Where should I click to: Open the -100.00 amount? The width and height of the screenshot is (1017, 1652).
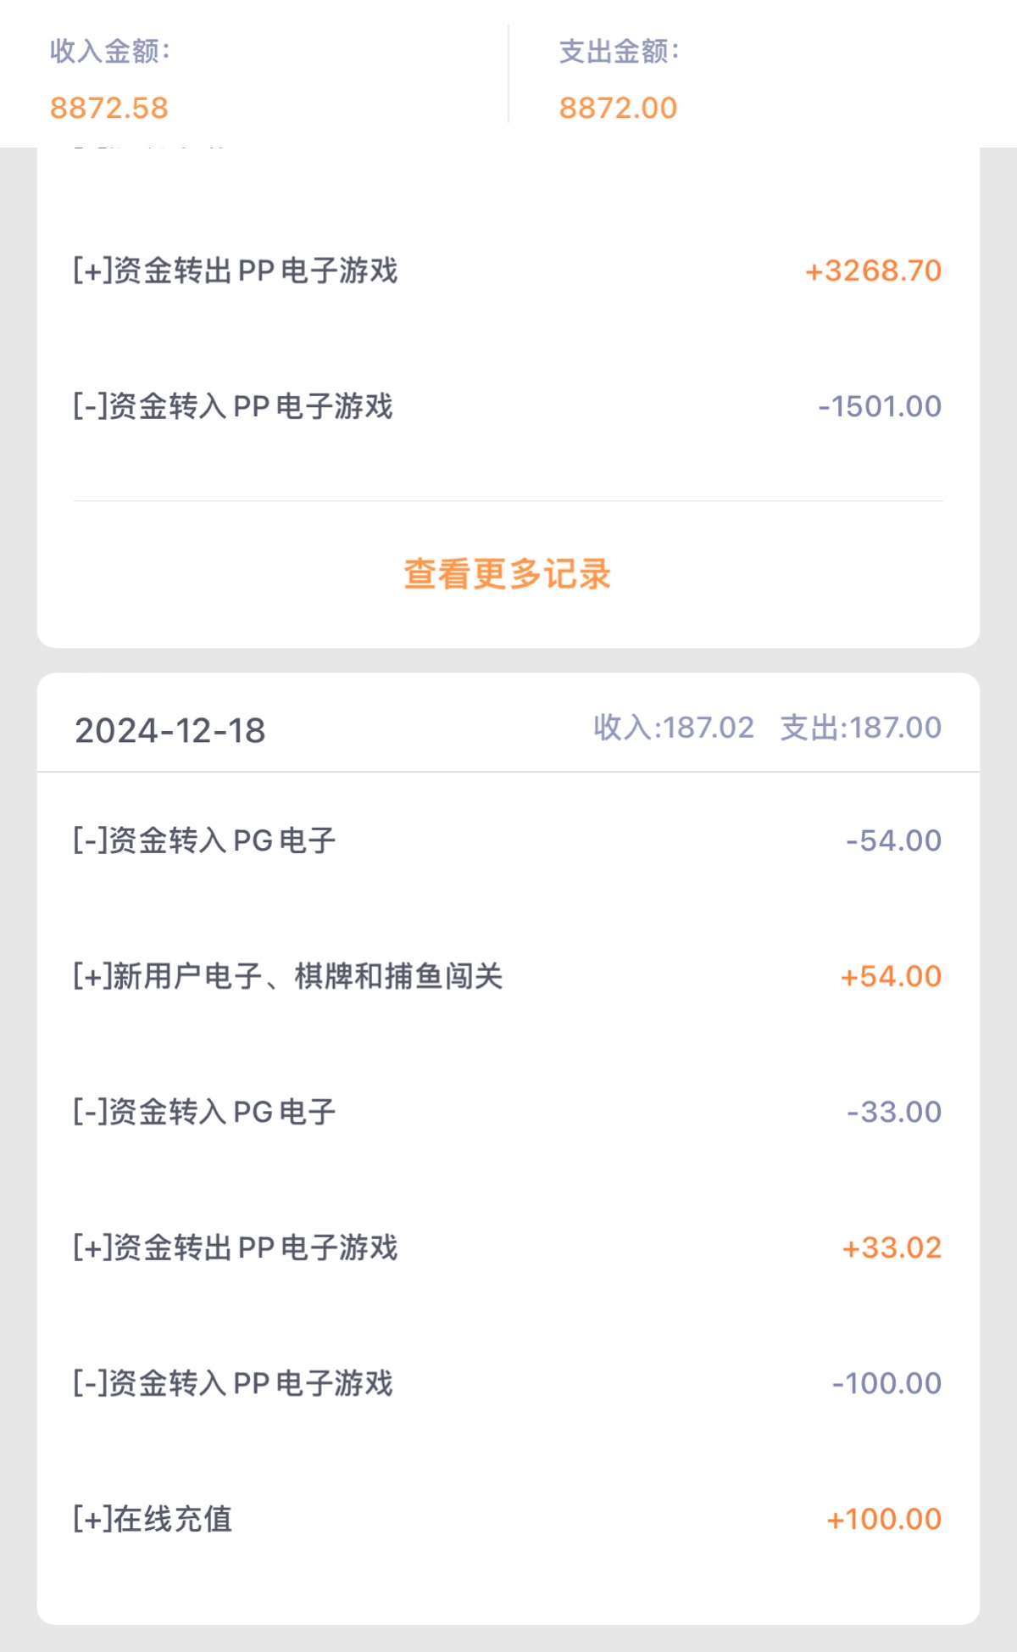click(x=886, y=1383)
